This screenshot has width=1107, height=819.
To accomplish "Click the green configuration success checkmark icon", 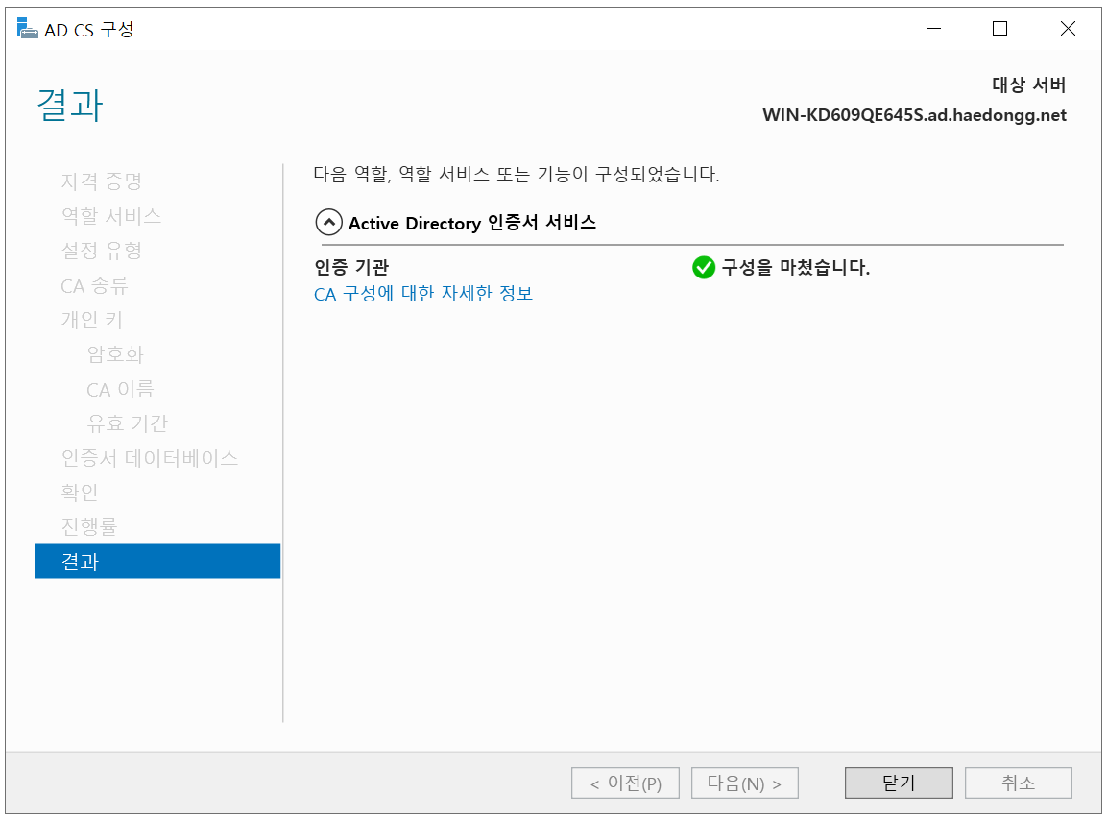I will coord(703,268).
